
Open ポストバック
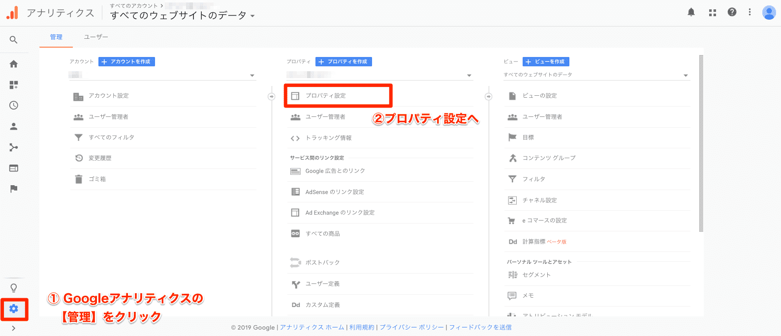coord(322,263)
